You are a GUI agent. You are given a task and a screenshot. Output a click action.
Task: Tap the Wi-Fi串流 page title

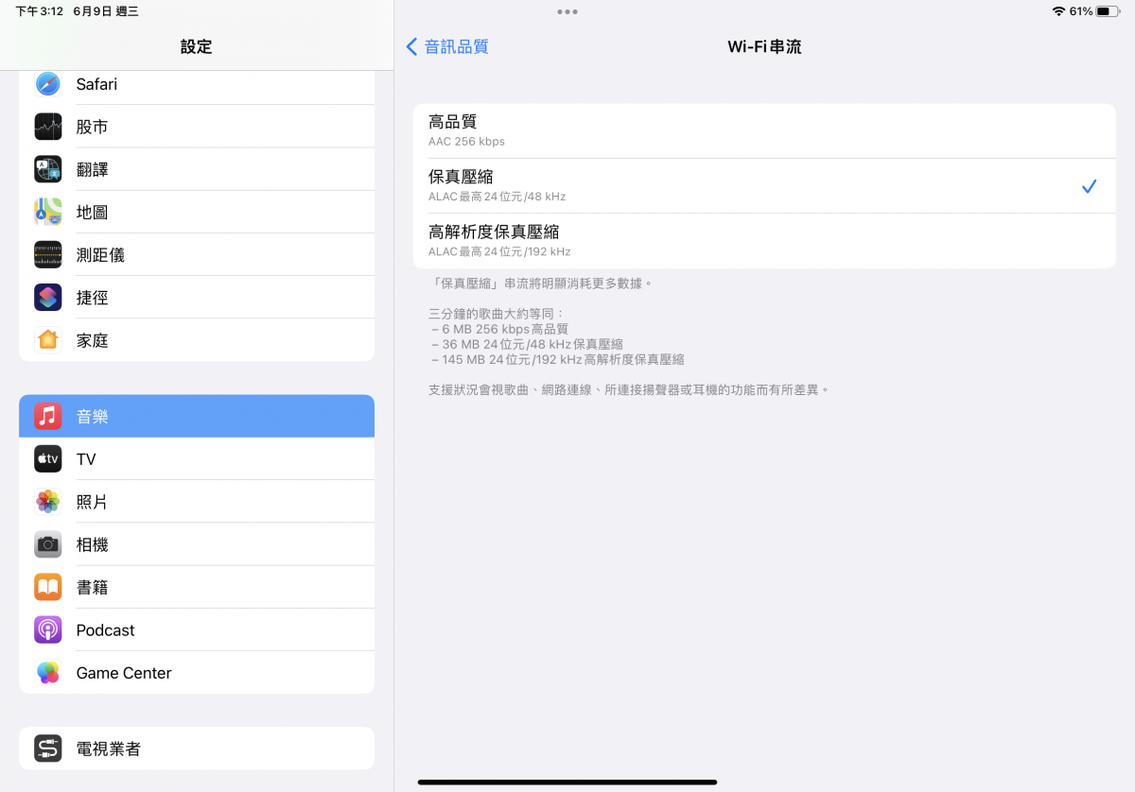tap(764, 46)
